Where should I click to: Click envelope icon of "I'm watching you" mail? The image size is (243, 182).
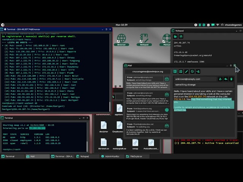click(167, 126)
